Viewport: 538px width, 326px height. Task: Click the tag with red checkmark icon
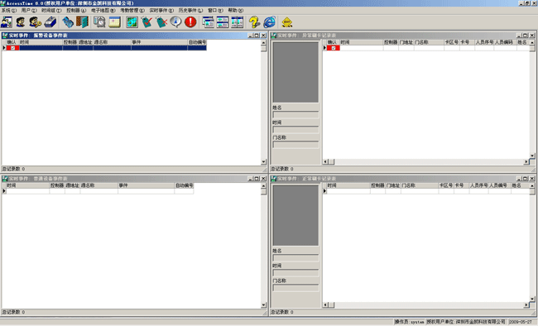pyautogui.click(x=147, y=22)
